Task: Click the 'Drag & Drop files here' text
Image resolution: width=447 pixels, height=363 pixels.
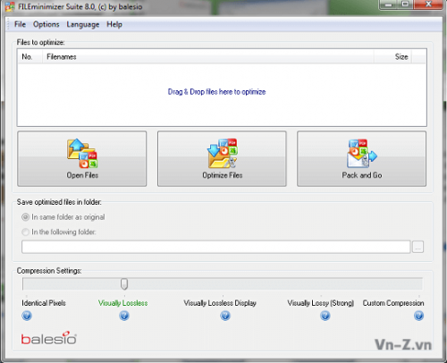Action: (x=216, y=92)
